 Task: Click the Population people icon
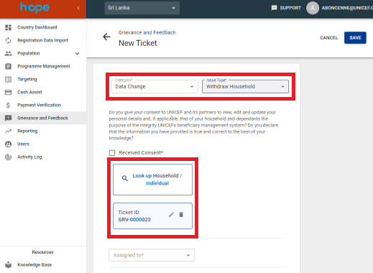point(8,53)
